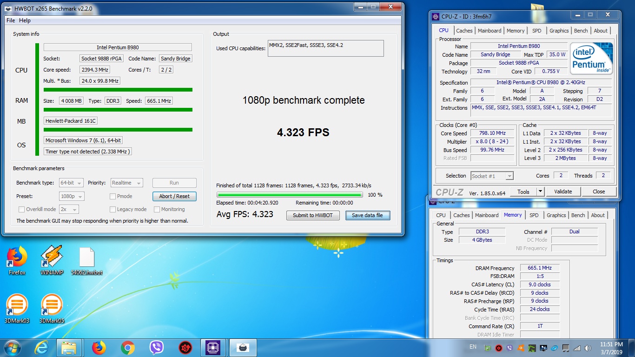Image resolution: width=635 pixels, height=357 pixels.
Task: Open the Selection Socket #1 dropdown in CPU-Z
Action: [492, 176]
